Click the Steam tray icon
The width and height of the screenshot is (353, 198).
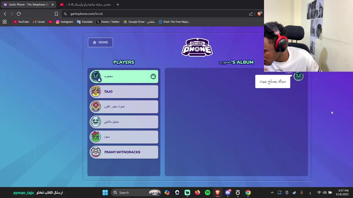pyautogui.click(x=294, y=193)
